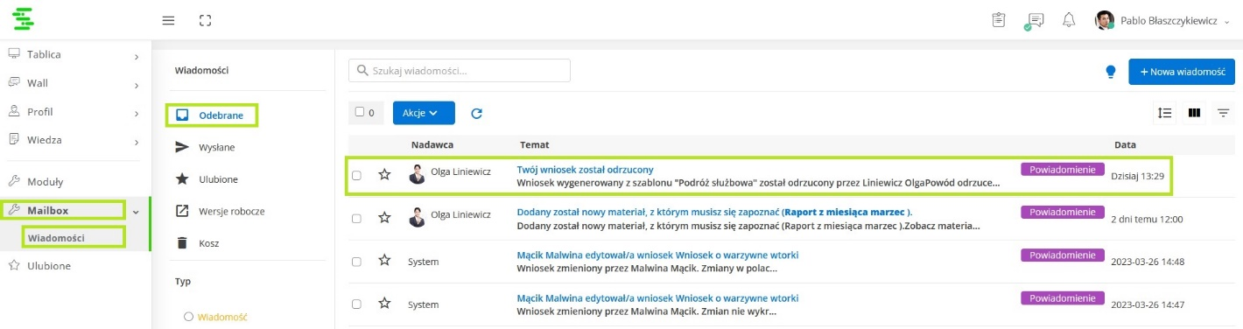Screen dimensions: 1243x329
Task: Refresh the message list
Action: (x=476, y=113)
